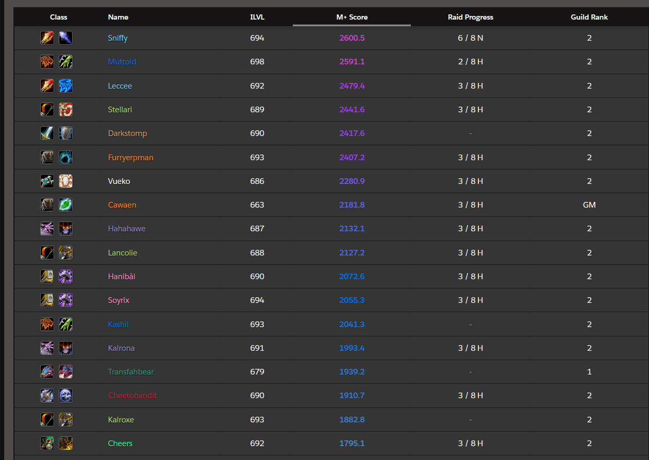
Task: Click the 1795.1 M+ score value
Action: click(352, 443)
